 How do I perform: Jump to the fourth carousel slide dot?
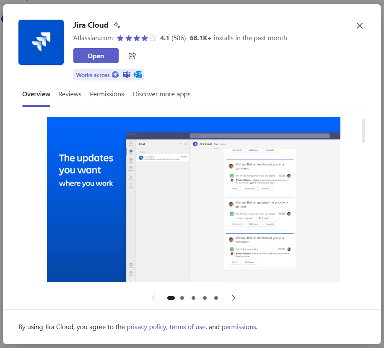(x=205, y=298)
